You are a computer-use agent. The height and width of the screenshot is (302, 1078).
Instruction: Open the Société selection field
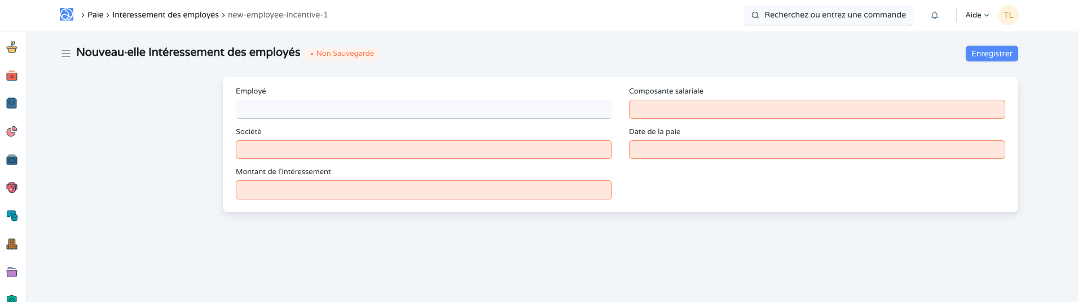[423, 150]
